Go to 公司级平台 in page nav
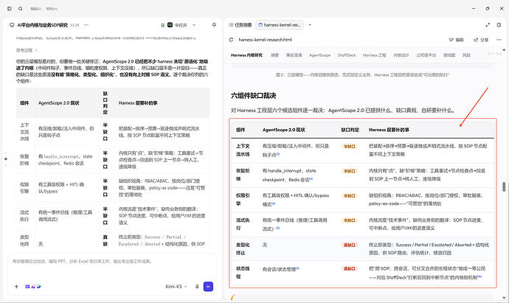509x303 pixels. click(426, 55)
